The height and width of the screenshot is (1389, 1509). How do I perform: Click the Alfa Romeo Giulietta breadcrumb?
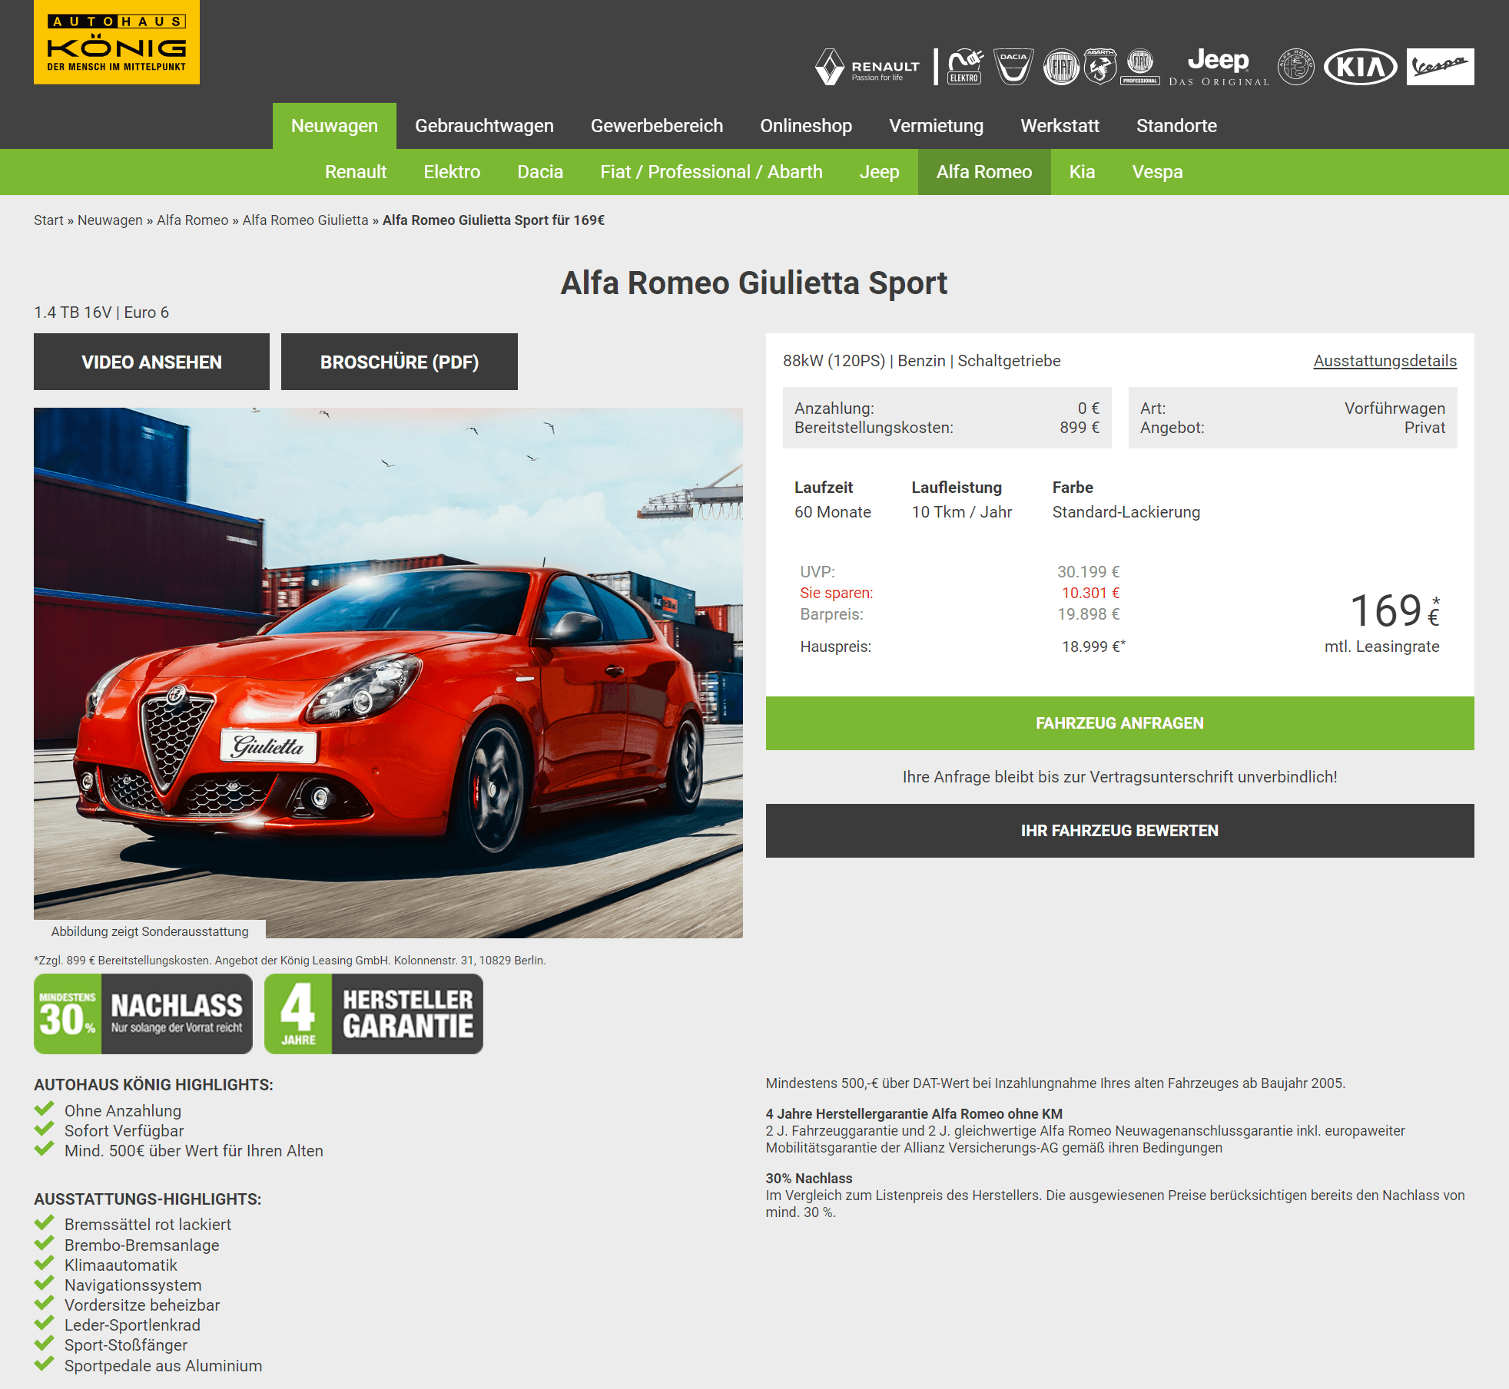(305, 220)
